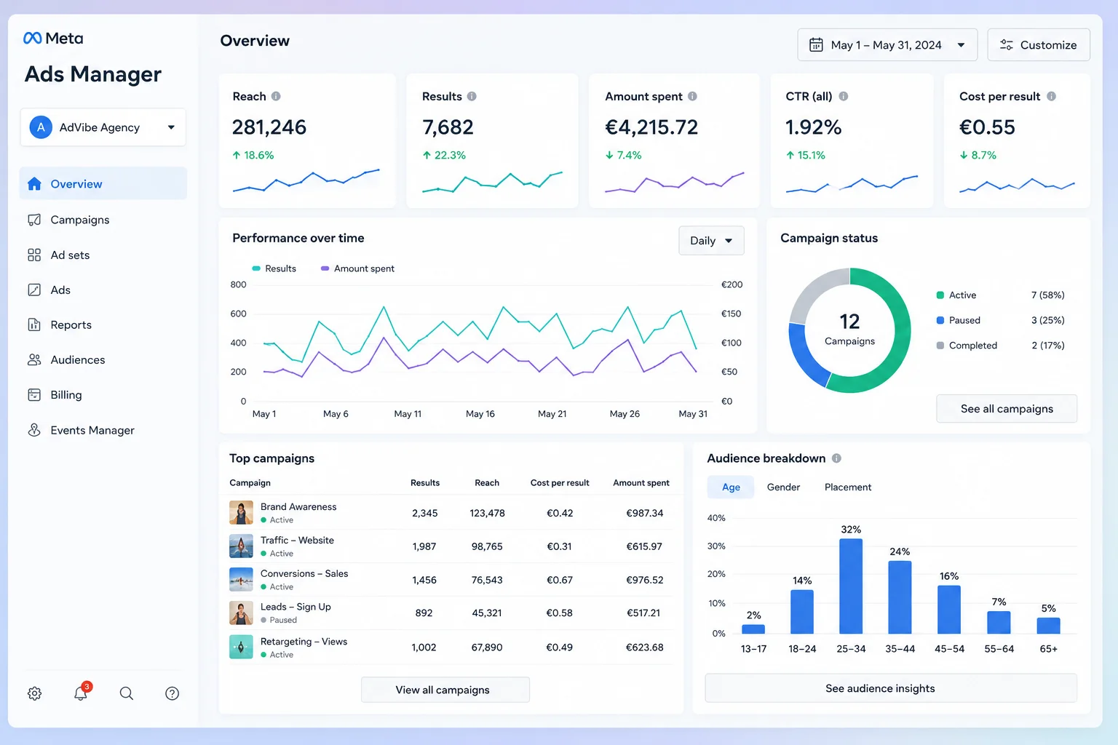Open the settings gear icon
The height and width of the screenshot is (745, 1118).
(34, 693)
